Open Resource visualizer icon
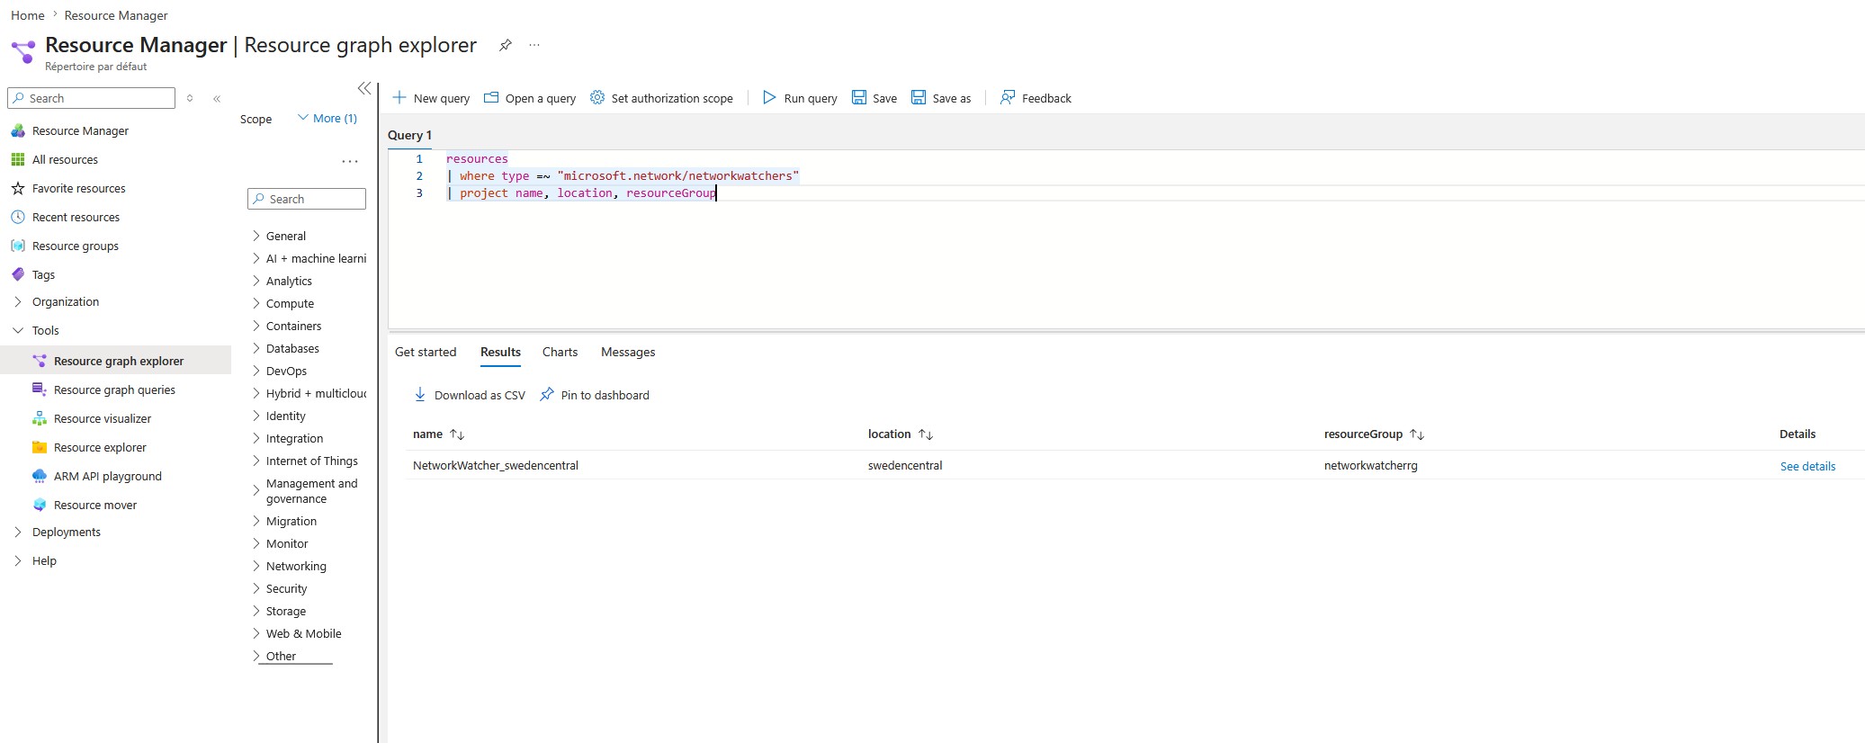1865x743 pixels. coord(40,418)
